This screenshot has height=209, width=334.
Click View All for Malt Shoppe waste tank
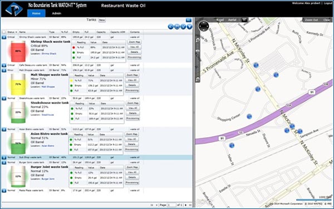[x=132, y=80]
